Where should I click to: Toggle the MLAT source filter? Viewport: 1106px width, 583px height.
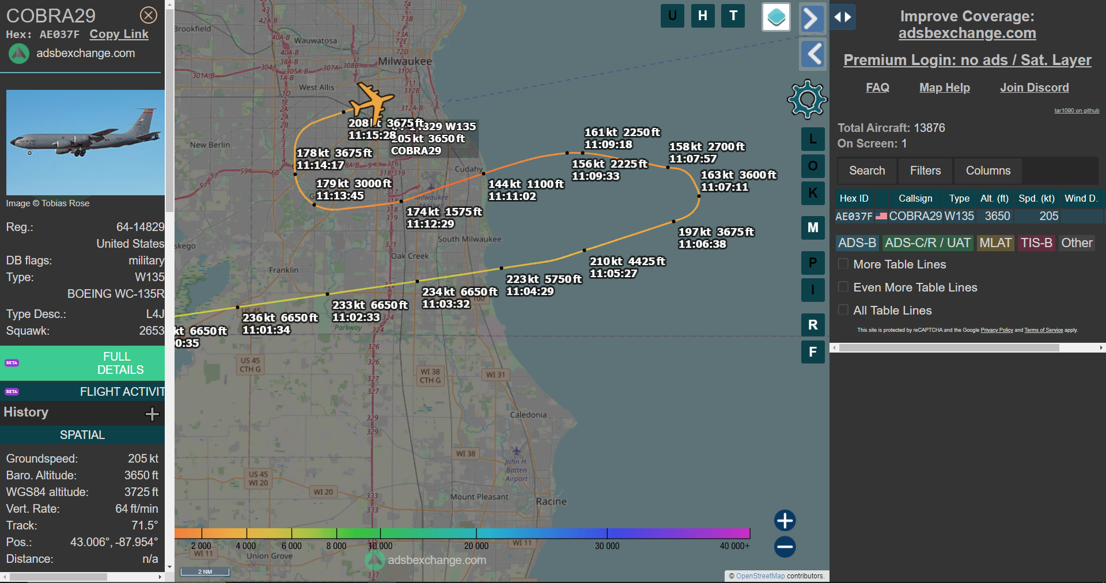[995, 243]
